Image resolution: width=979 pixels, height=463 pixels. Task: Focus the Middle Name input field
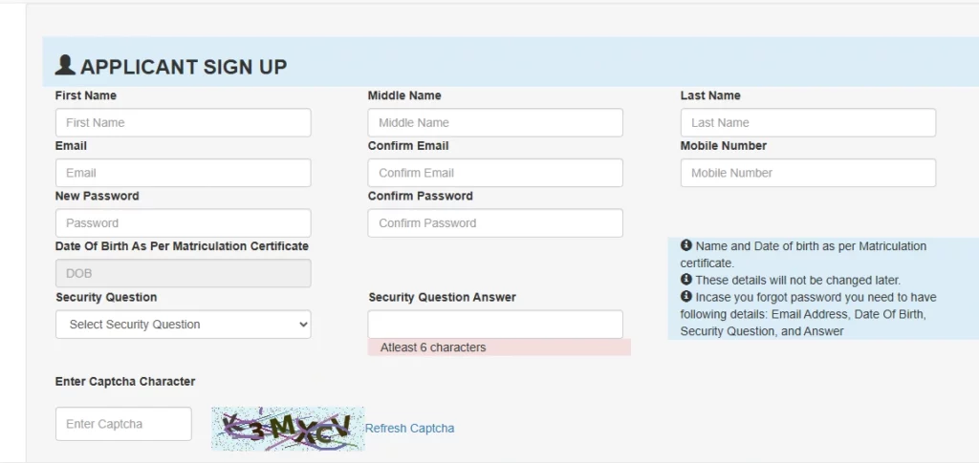pos(495,123)
